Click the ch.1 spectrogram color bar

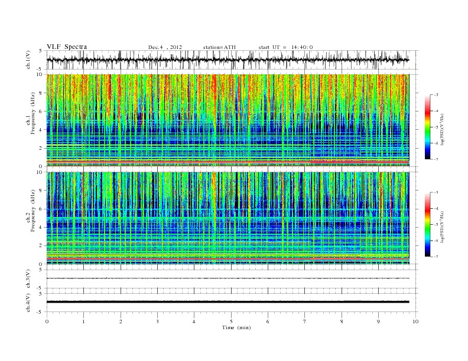tap(427, 127)
